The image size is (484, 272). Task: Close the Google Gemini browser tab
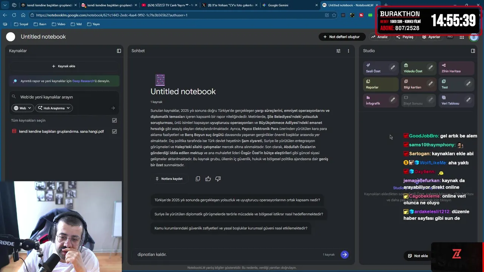tap(316, 5)
